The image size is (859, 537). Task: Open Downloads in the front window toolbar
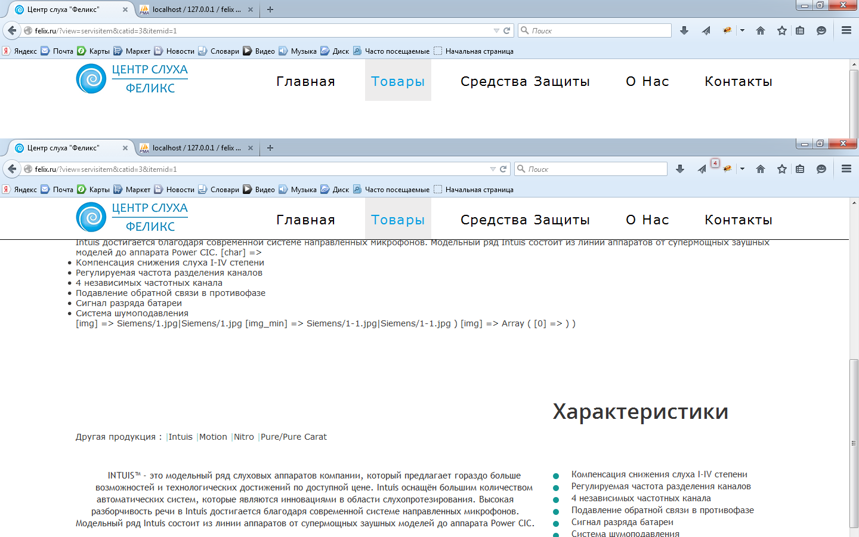[x=680, y=169]
